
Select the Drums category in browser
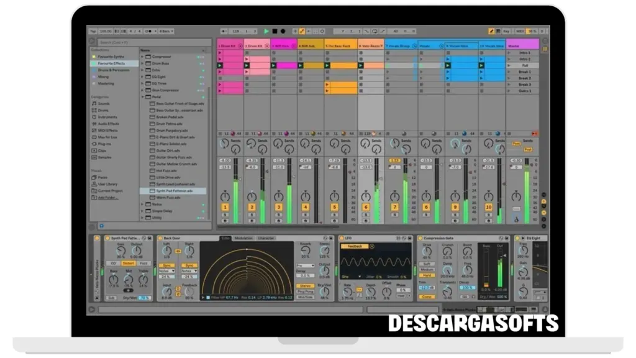coord(102,110)
